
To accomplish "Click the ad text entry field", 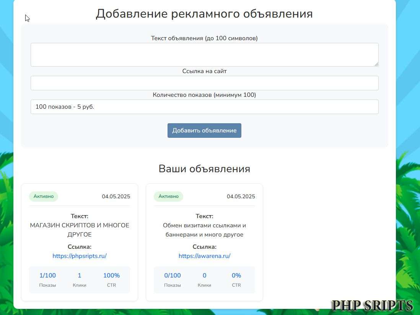I will click(x=204, y=54).
